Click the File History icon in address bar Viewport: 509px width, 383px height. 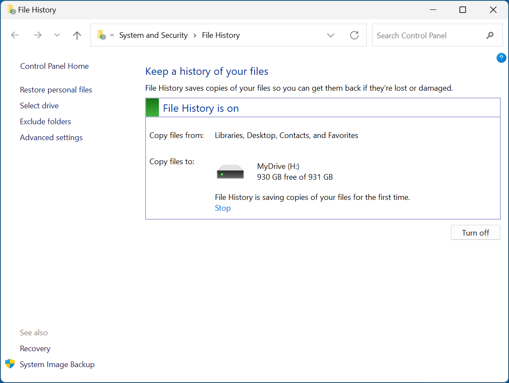point(102,35)
